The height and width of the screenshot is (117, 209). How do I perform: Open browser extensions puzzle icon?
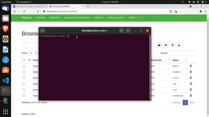201,12
